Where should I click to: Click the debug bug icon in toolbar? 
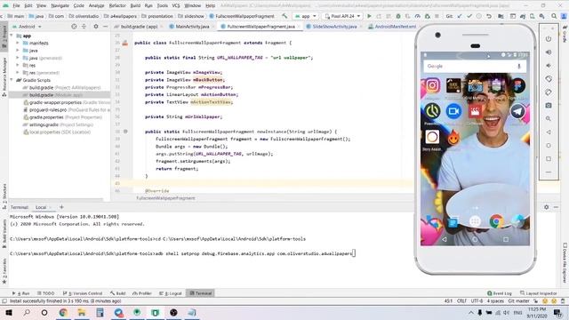coord(398,16)
